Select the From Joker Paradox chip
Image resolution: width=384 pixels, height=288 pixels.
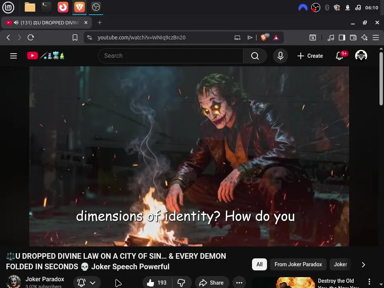click(298, 264)
